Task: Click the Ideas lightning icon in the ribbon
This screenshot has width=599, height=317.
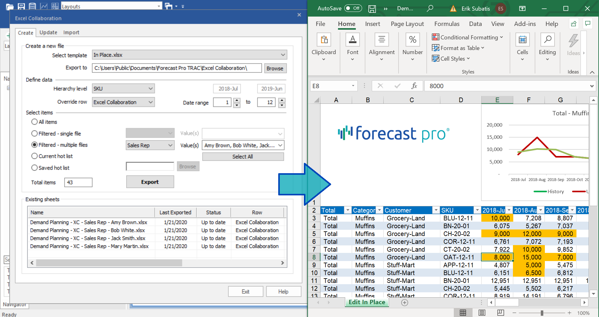Action: pyautogui.click(x=573, y=40)
